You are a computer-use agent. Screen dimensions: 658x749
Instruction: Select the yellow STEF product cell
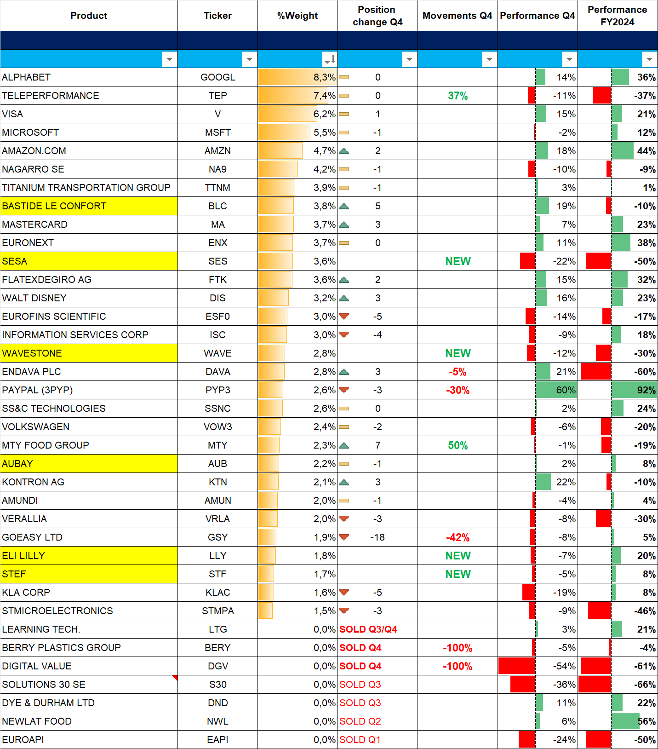point(89,574)
